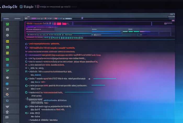Open the blue list icon in the sidebar

click(7, 65)
